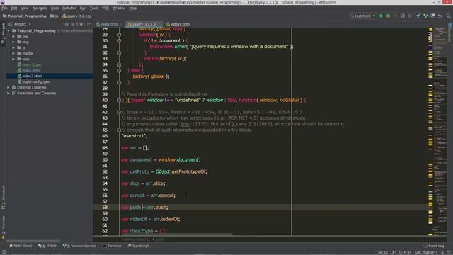The image size is (453, 255).
Task: Open the VCS menu
Action: tap(105, 8)
